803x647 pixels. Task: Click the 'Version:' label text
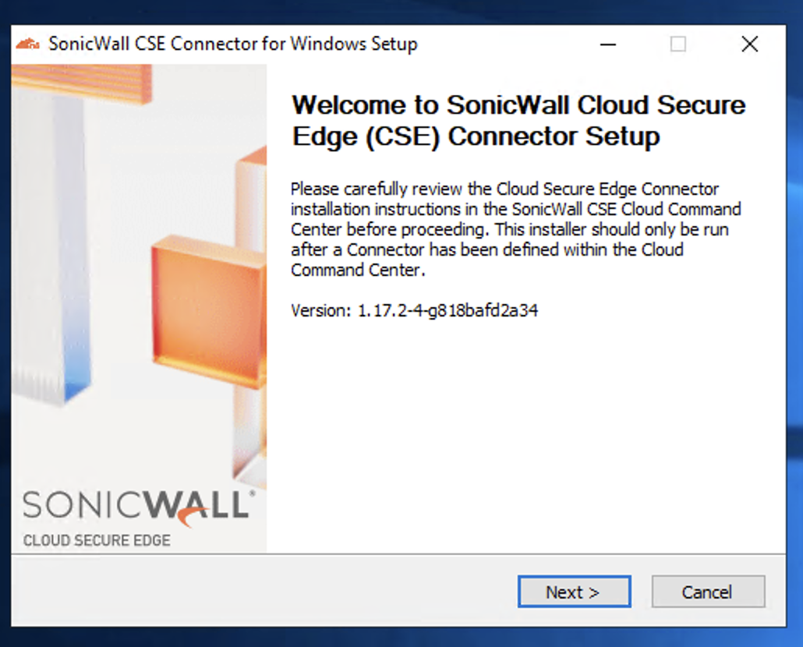[x=321, y=310]
